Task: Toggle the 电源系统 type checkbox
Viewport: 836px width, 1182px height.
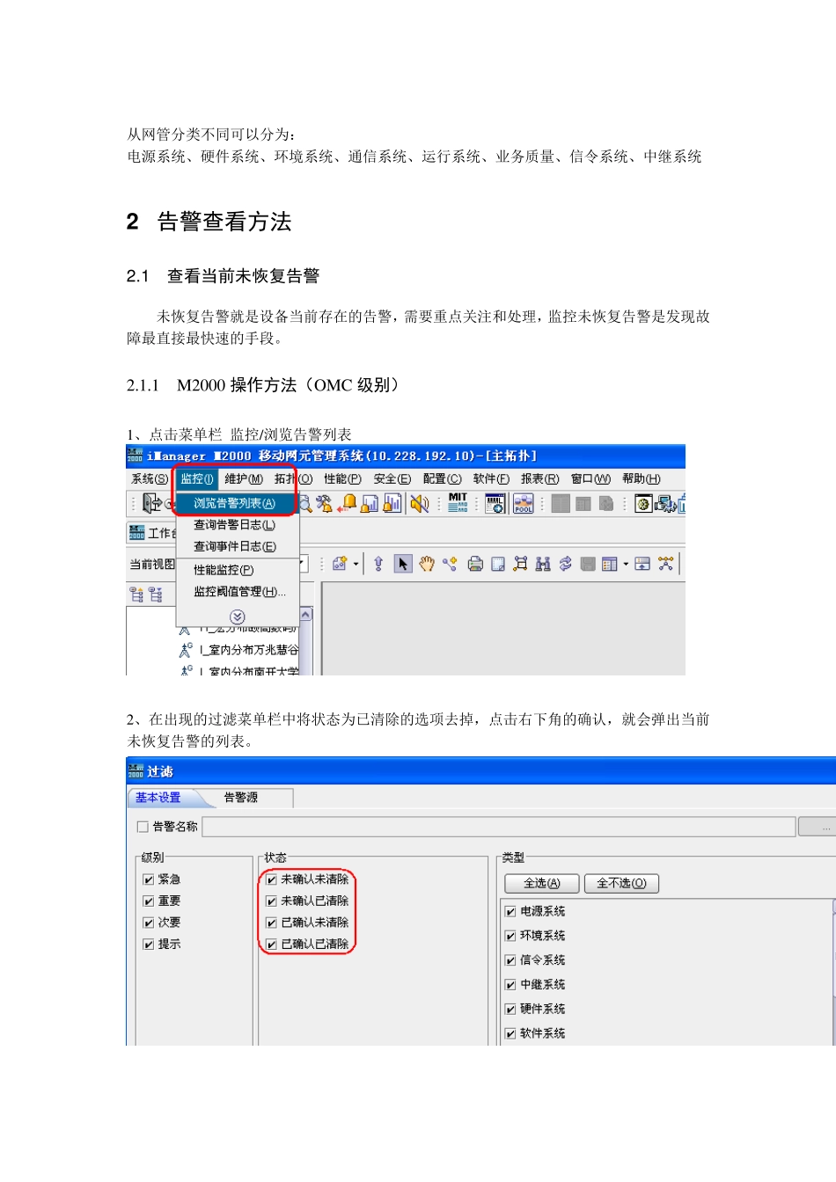Action: [510, 912]
